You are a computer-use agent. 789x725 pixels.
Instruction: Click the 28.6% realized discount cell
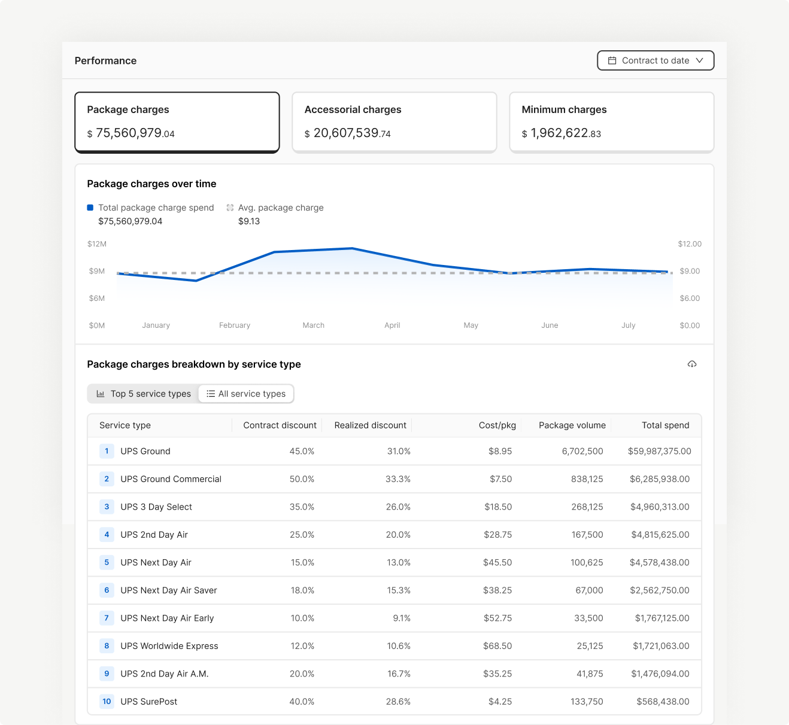pyautogui.click(x=398, y=702)
